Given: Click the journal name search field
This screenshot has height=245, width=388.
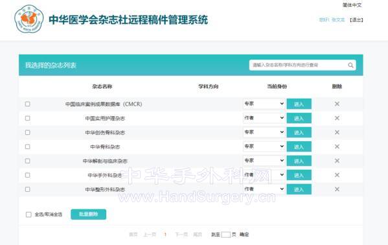Looking at the screenshot, I should [298, 65].
